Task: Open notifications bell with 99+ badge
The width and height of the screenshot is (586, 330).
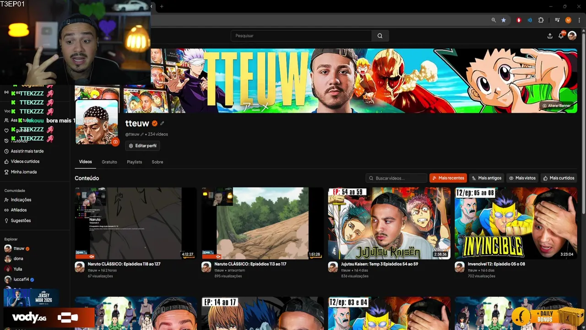Action: [x=561, y=35]
